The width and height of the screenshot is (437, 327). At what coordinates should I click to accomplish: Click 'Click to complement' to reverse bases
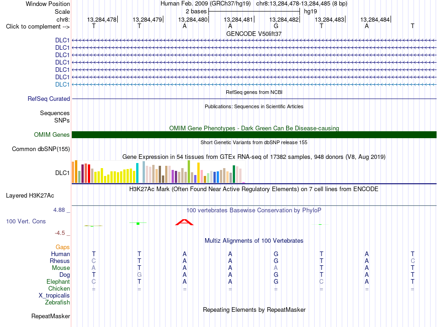click(38, 27)
